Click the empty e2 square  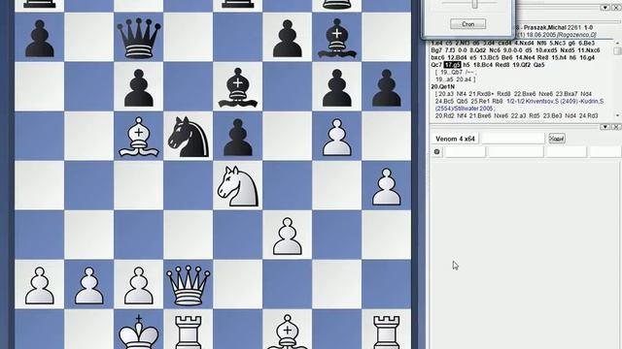point(237,285)
